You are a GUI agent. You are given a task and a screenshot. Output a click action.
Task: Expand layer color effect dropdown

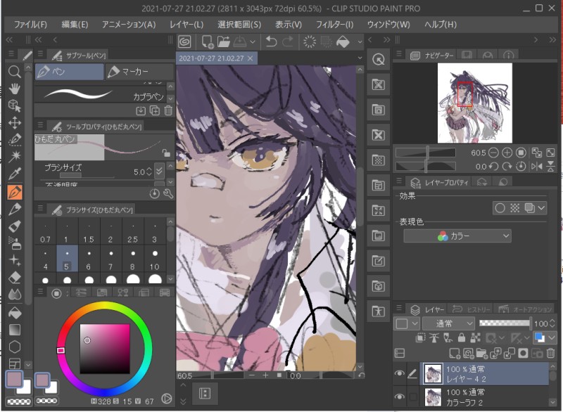tap(541, 208)
